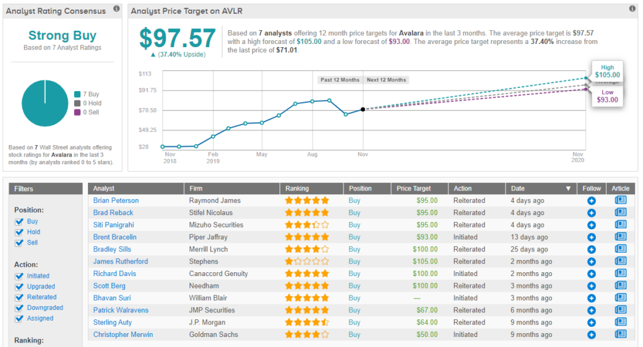Sort table by Date column arrow
The image size is (643, 347).
point(568,189)
